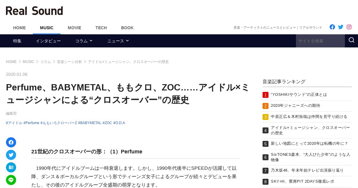Open ranking 3 中居正広＆木村拓哉 article
This screenshot has width=358, height=188.
(309, 117)
